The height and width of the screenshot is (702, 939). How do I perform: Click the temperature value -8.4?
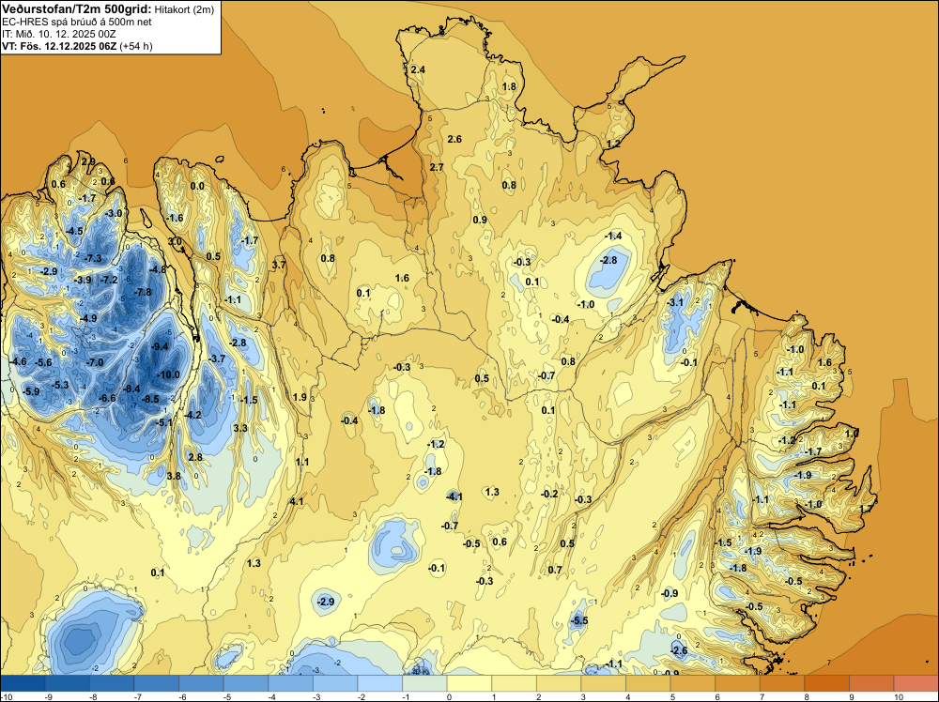pyautogui.click(x=131, y=389)
